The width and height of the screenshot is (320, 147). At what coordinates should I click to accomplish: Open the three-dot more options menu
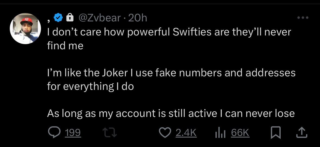(x=303, y=18)
